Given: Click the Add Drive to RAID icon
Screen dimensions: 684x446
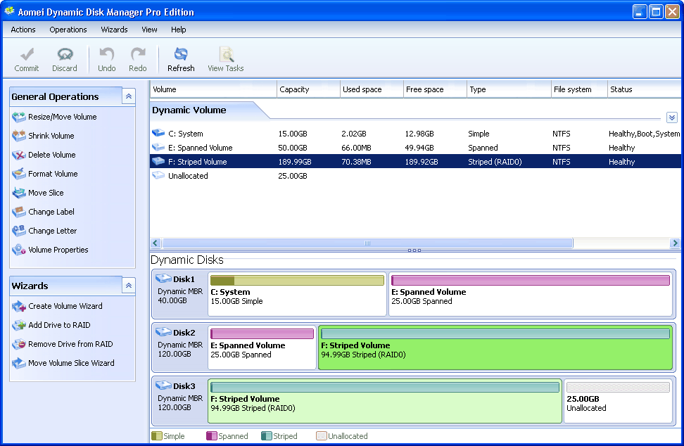Looking at the screenshot, I should (19, 325).
